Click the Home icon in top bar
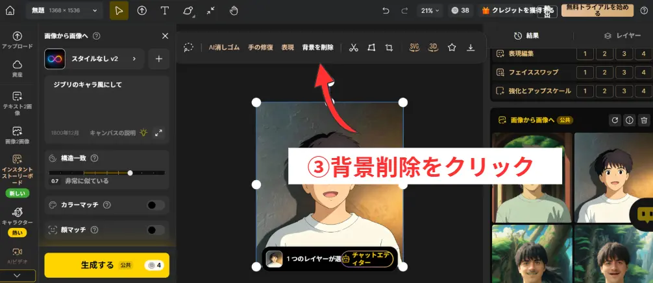This screenshot has width=653, height=283. [11, 10]
